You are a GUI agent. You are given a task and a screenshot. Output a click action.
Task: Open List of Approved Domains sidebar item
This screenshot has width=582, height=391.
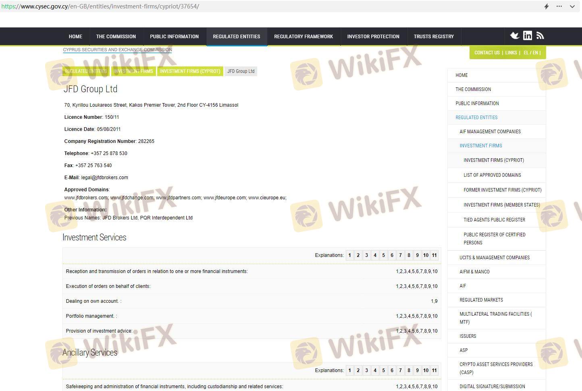click(492, 175)
